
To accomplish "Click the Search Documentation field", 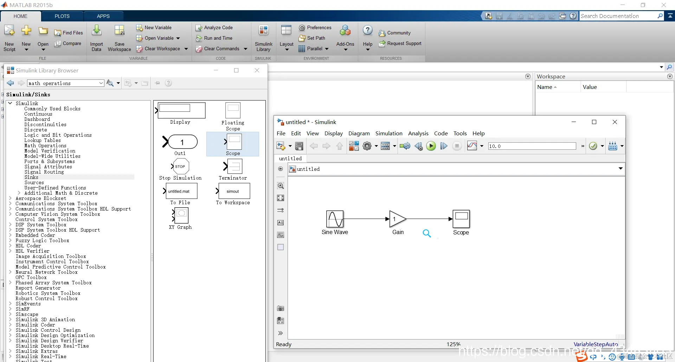I will click(619, 16).
